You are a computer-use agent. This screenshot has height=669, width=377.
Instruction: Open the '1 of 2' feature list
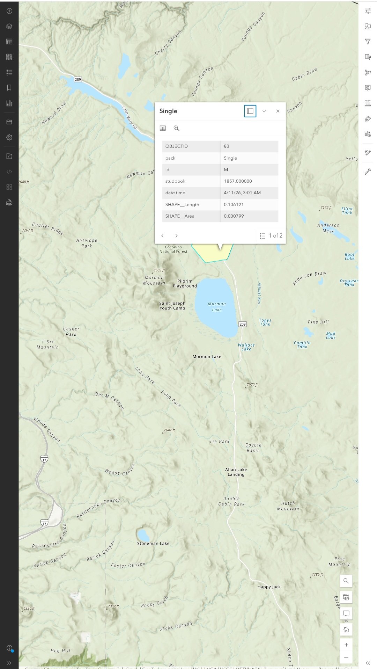coord(271,236)
